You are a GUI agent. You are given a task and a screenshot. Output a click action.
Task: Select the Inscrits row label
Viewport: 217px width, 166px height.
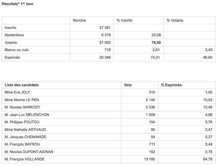click(x=10, y=28)
